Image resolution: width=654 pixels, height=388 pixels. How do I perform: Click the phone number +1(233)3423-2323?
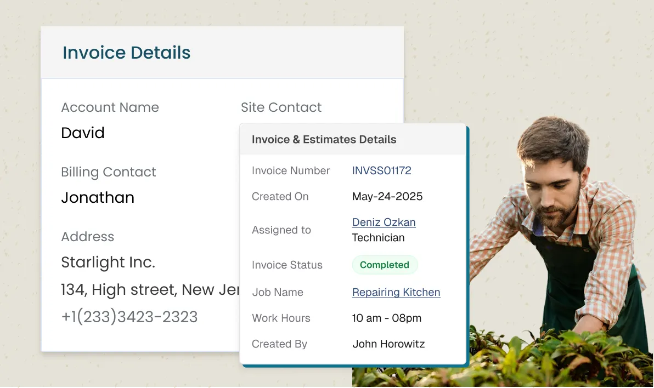(129, 316)
